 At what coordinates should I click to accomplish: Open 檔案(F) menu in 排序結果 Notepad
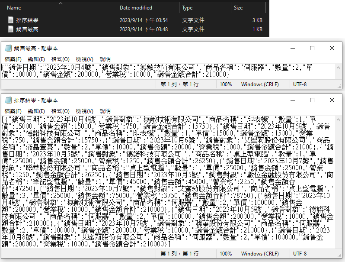(x=13, y=111)
